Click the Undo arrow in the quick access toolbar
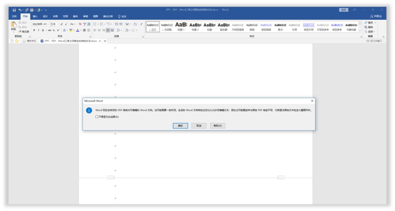The height and width of the screenshot is (211, 395). [x=20, y=10]
